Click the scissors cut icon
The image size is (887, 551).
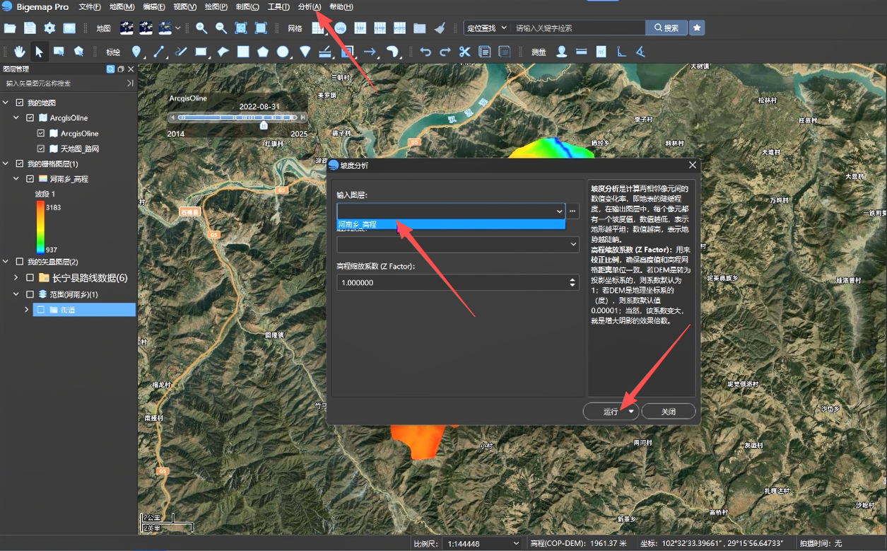(464, 52)
